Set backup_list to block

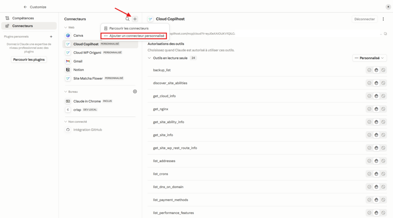point(383,70)
